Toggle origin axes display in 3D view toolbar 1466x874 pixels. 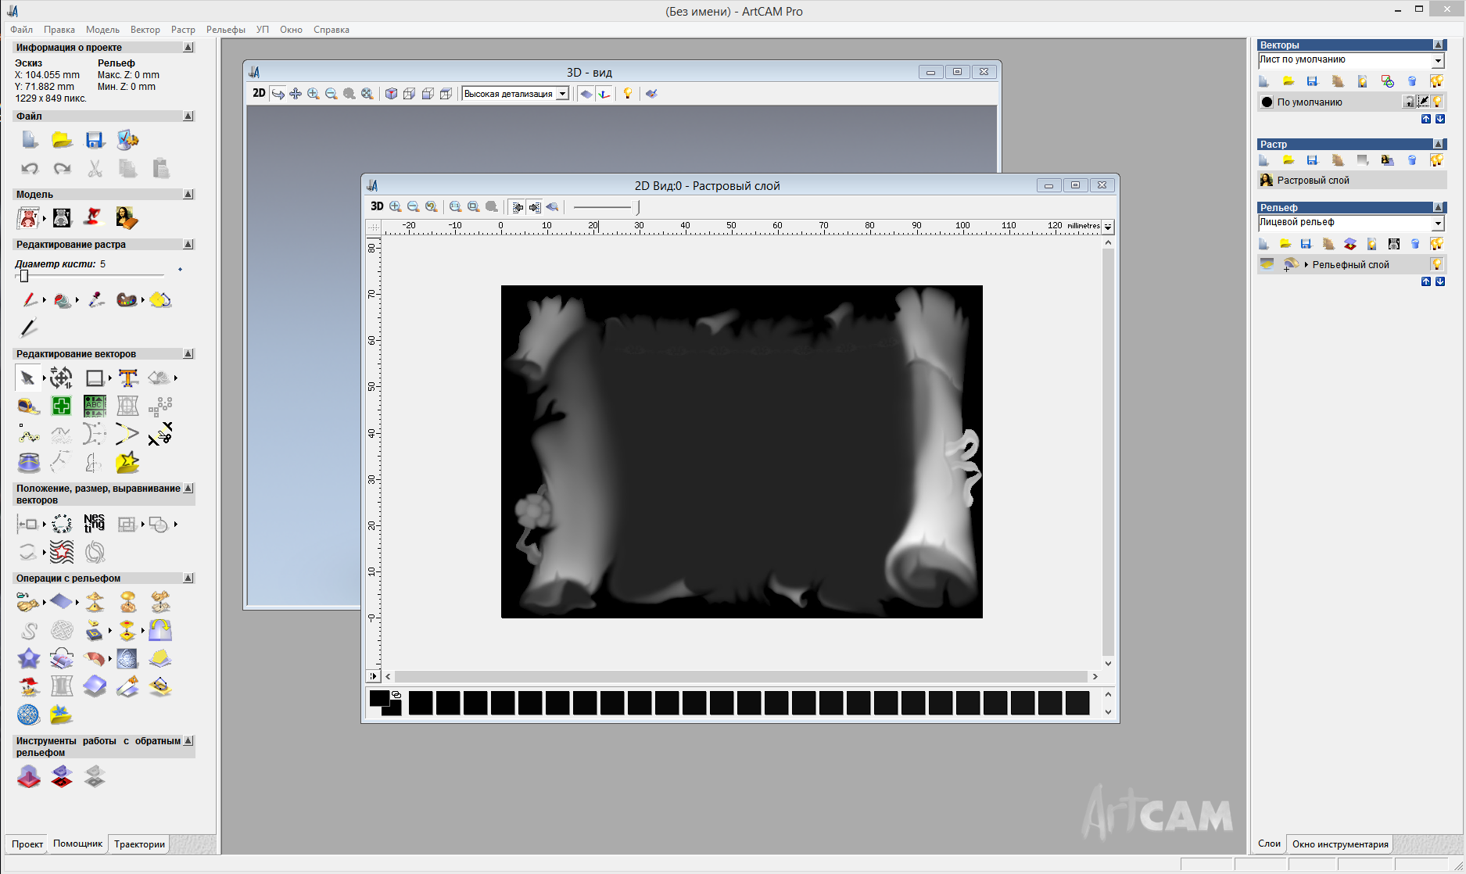pyautogui.click(x=604, y=94)
